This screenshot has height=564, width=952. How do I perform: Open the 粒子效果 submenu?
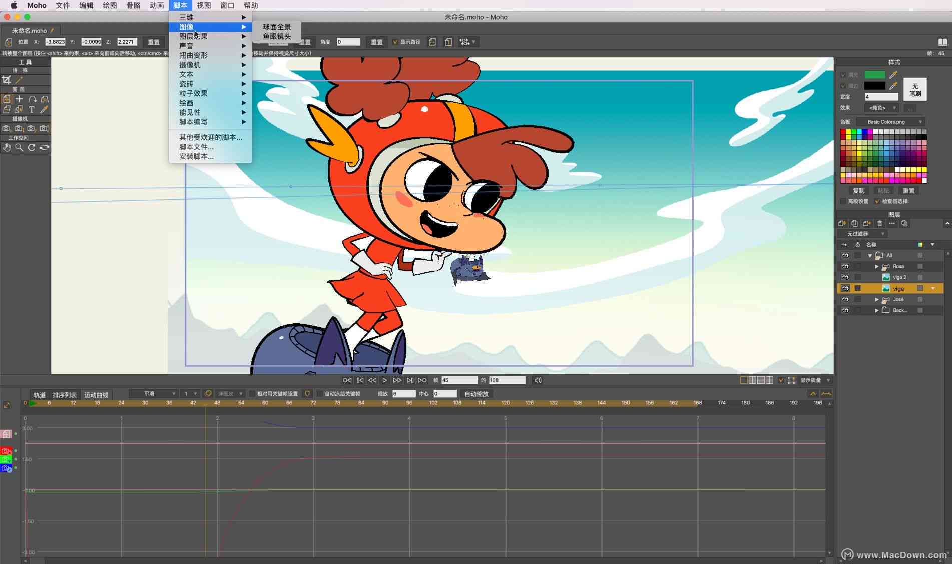point(210,93)
